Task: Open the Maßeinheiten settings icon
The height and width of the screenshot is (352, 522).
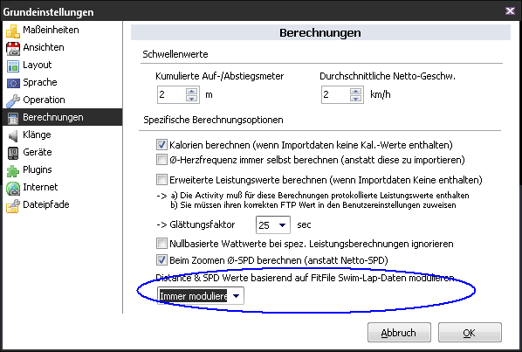Action: tap(13, 31)
